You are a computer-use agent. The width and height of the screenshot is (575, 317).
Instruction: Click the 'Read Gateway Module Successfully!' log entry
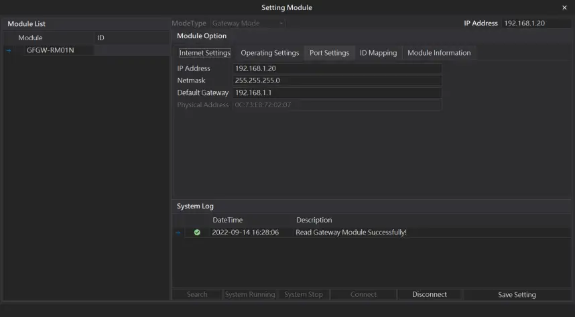pyautogui.click(x=351, y=233)
